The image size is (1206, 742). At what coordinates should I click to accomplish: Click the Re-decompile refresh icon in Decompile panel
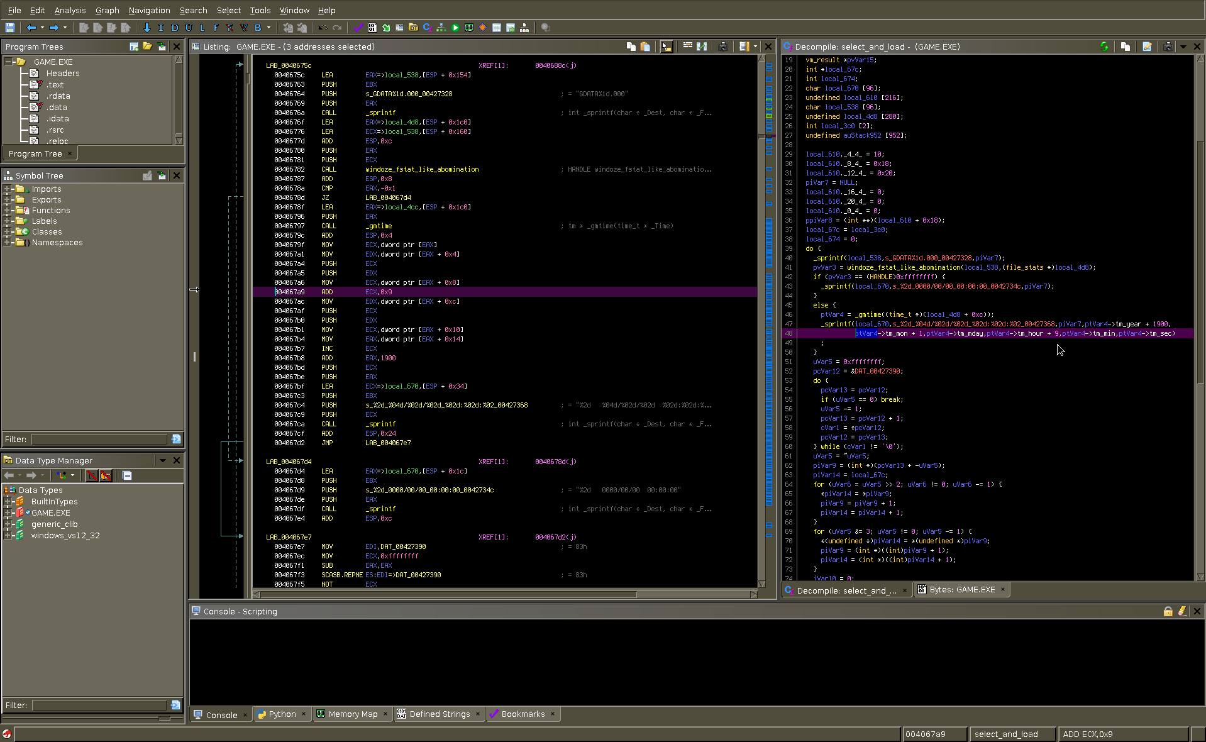[1104, 47]
